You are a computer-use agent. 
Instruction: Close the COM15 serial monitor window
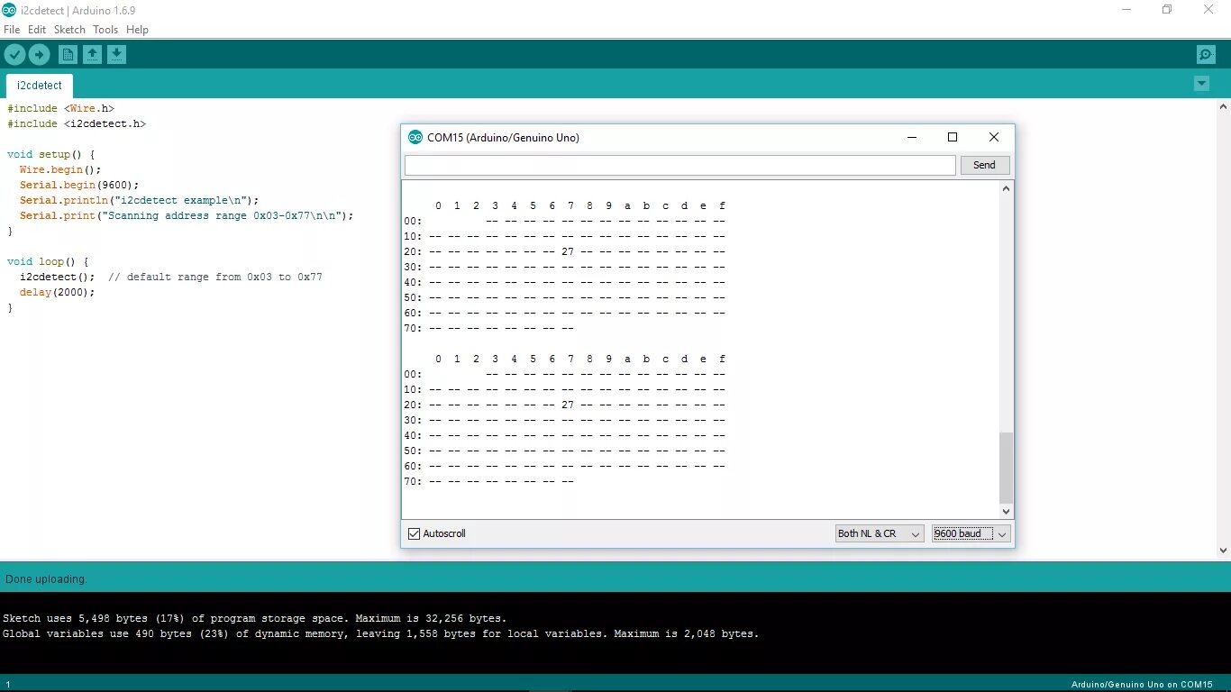994,137
